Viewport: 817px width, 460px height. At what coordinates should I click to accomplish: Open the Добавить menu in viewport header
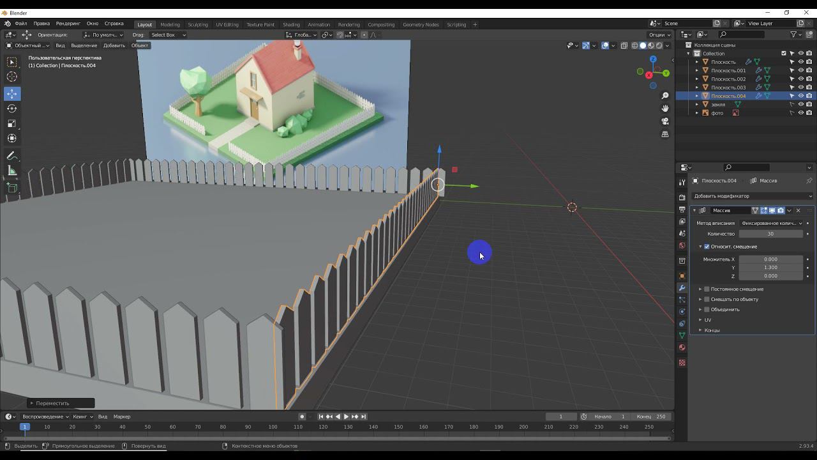coord(114,45)
